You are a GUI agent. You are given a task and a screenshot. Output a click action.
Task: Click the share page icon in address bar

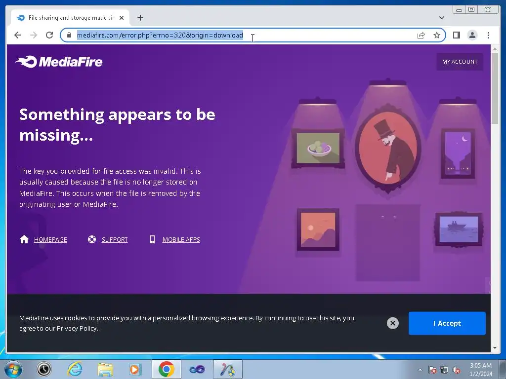(421, 35)
